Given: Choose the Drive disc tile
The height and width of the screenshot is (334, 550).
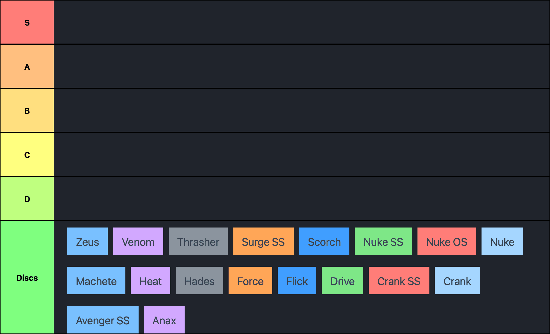Looking at the screenshot, I should point(342,280).
